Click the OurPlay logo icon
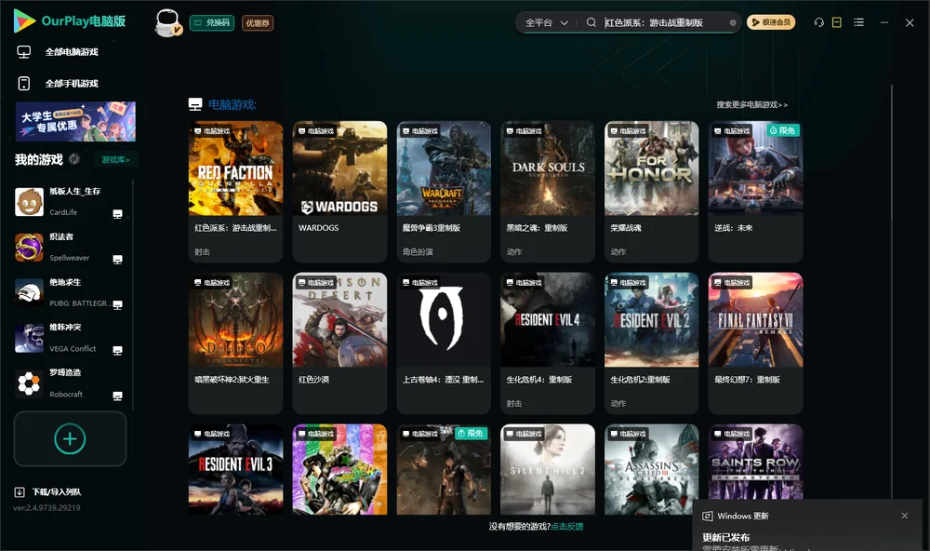Viewport: 930px width, 551px height. click(x=24, y=20)
